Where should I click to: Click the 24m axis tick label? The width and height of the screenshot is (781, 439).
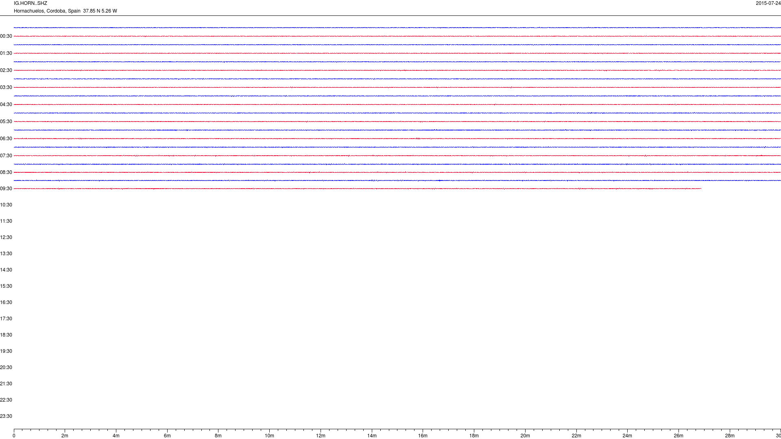pos(627,436)
